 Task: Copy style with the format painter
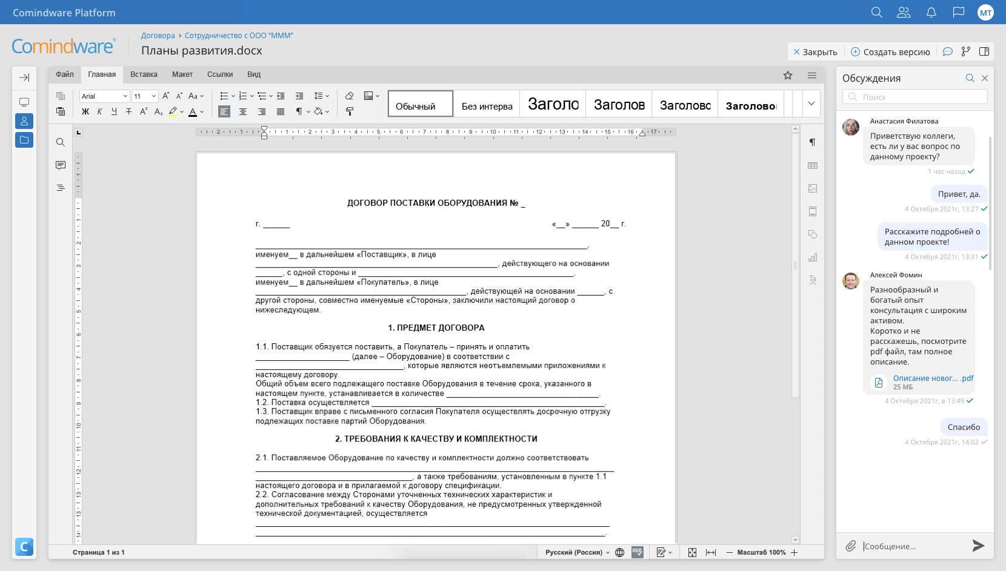[x=350, y=111]
